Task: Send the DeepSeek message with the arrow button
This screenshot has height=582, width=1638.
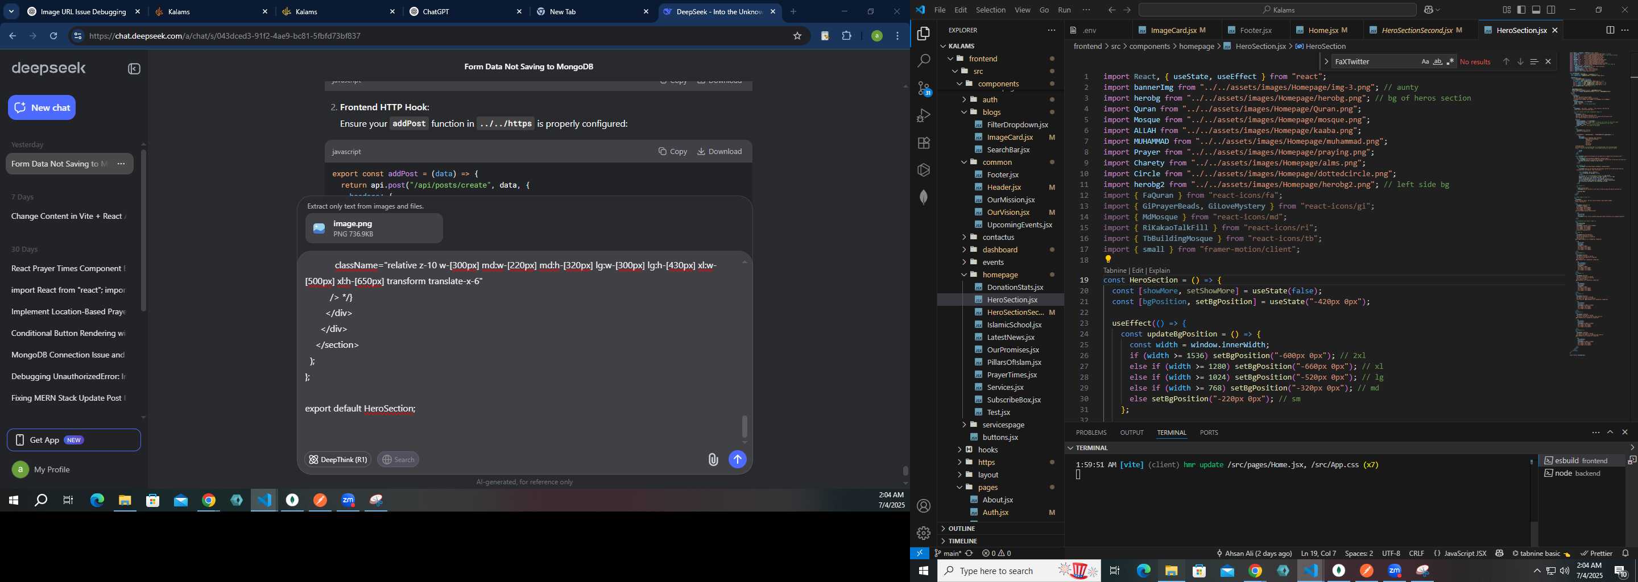Action: [x=737, y=459]
